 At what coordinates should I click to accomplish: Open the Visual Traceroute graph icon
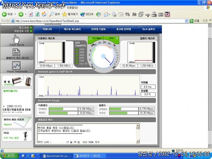click(16, 66)
